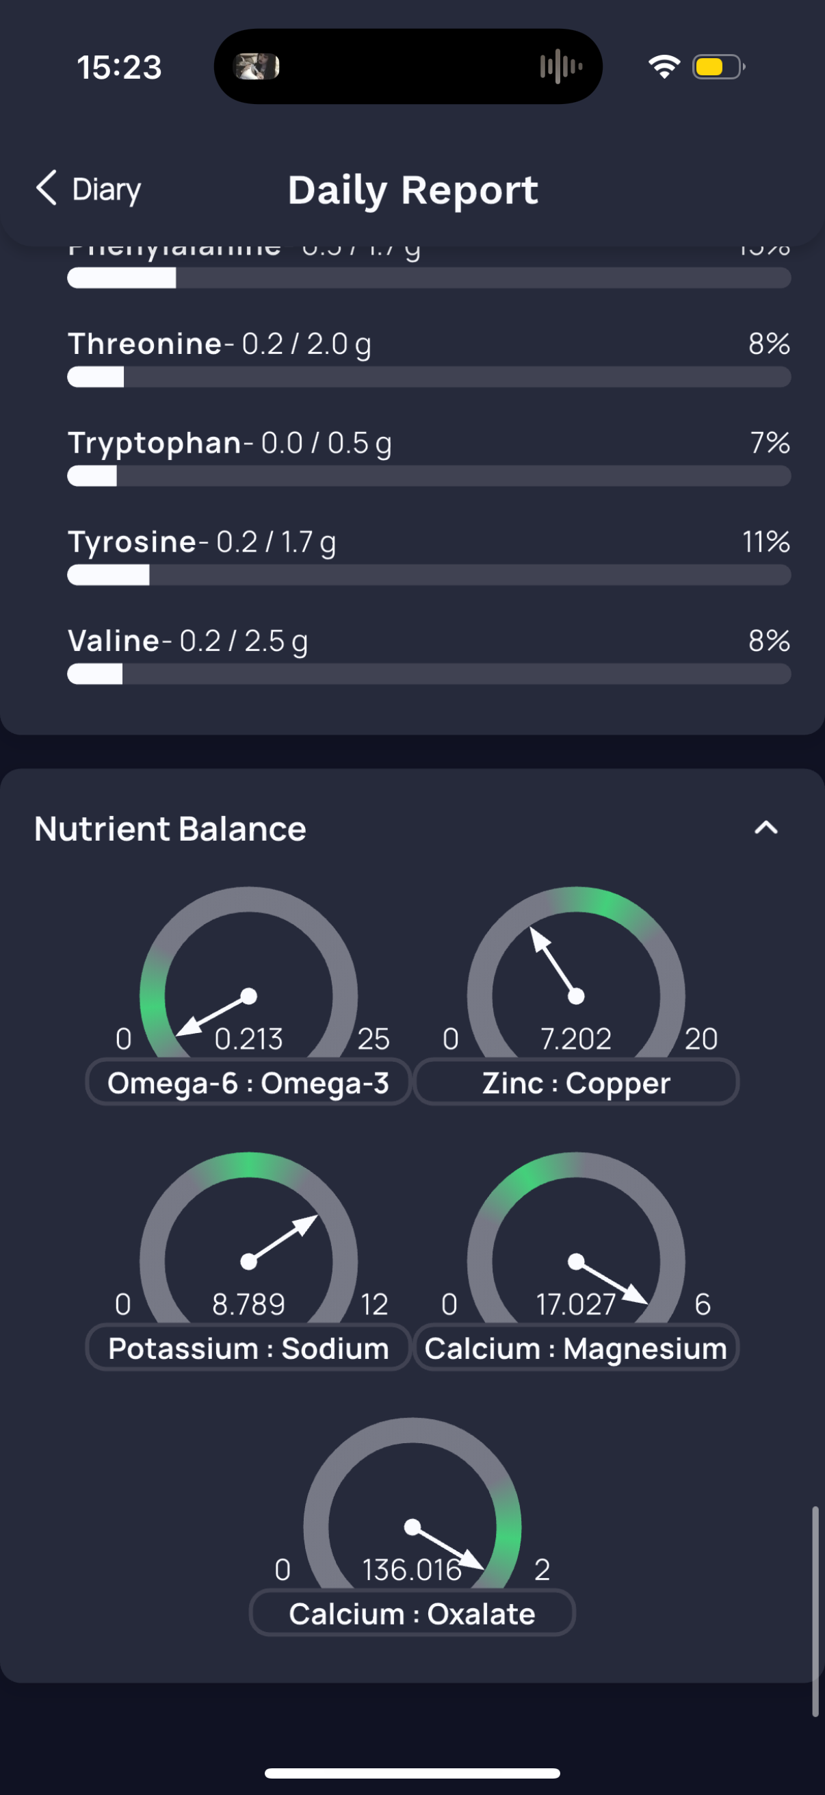Tap the audio waveform in Dynamic Island
The height and width of the screenshot is (1795, 825).
click(560, 67)
